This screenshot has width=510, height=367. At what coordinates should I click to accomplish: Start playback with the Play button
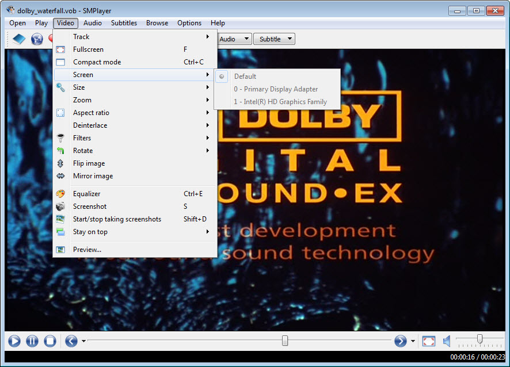14,341
